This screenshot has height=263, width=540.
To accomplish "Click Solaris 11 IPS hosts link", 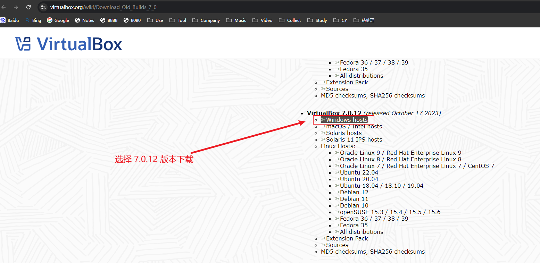I will click(x=351, y=139).
